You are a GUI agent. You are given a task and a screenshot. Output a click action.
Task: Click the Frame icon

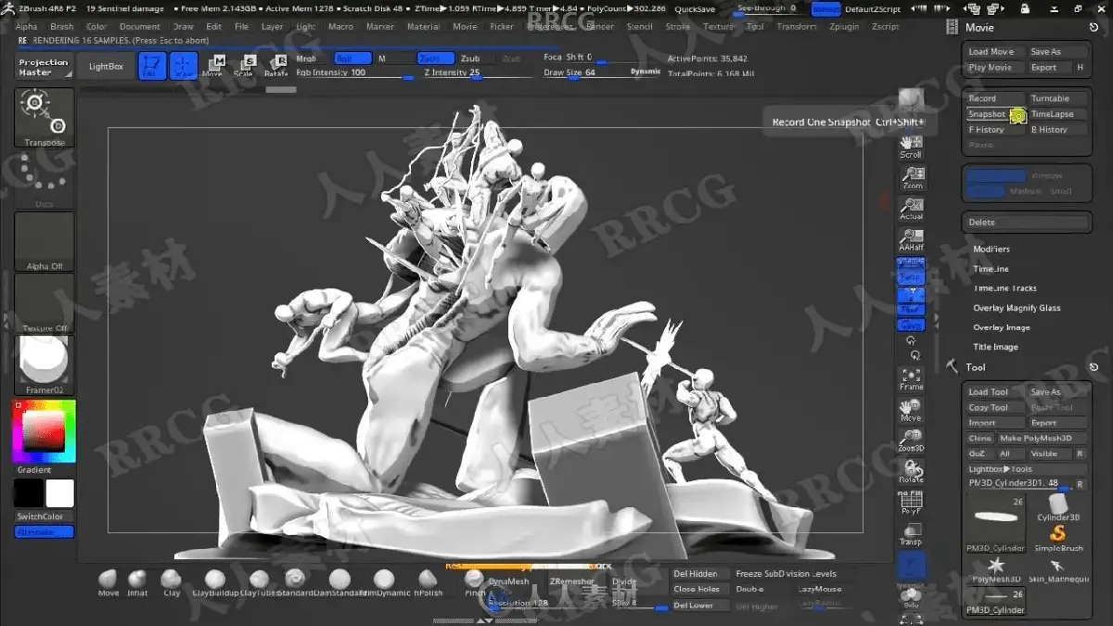[x=911, y=377]
